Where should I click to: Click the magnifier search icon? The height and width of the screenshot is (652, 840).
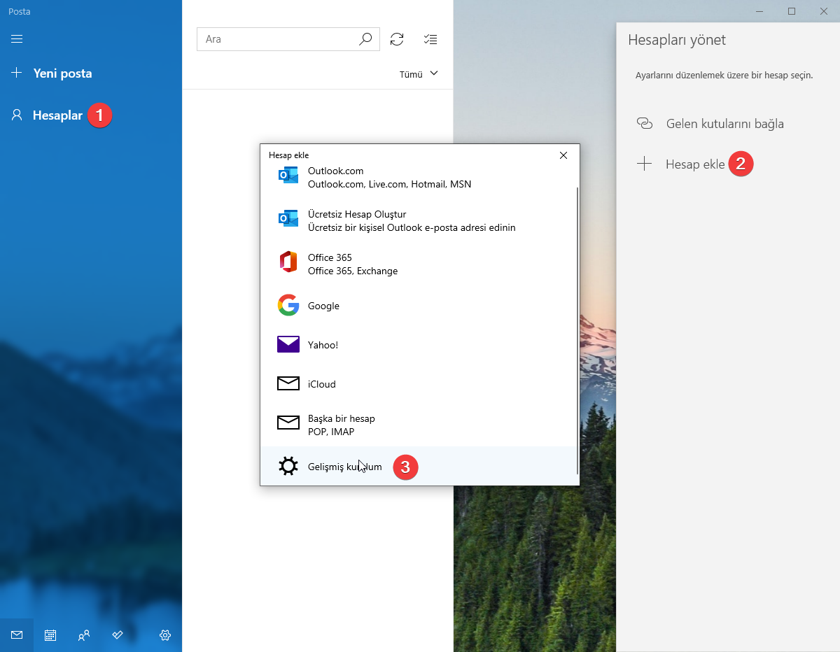click(x=365, y=39)
